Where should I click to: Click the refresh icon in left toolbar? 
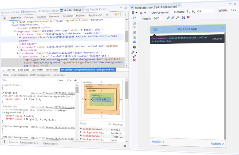134,18
